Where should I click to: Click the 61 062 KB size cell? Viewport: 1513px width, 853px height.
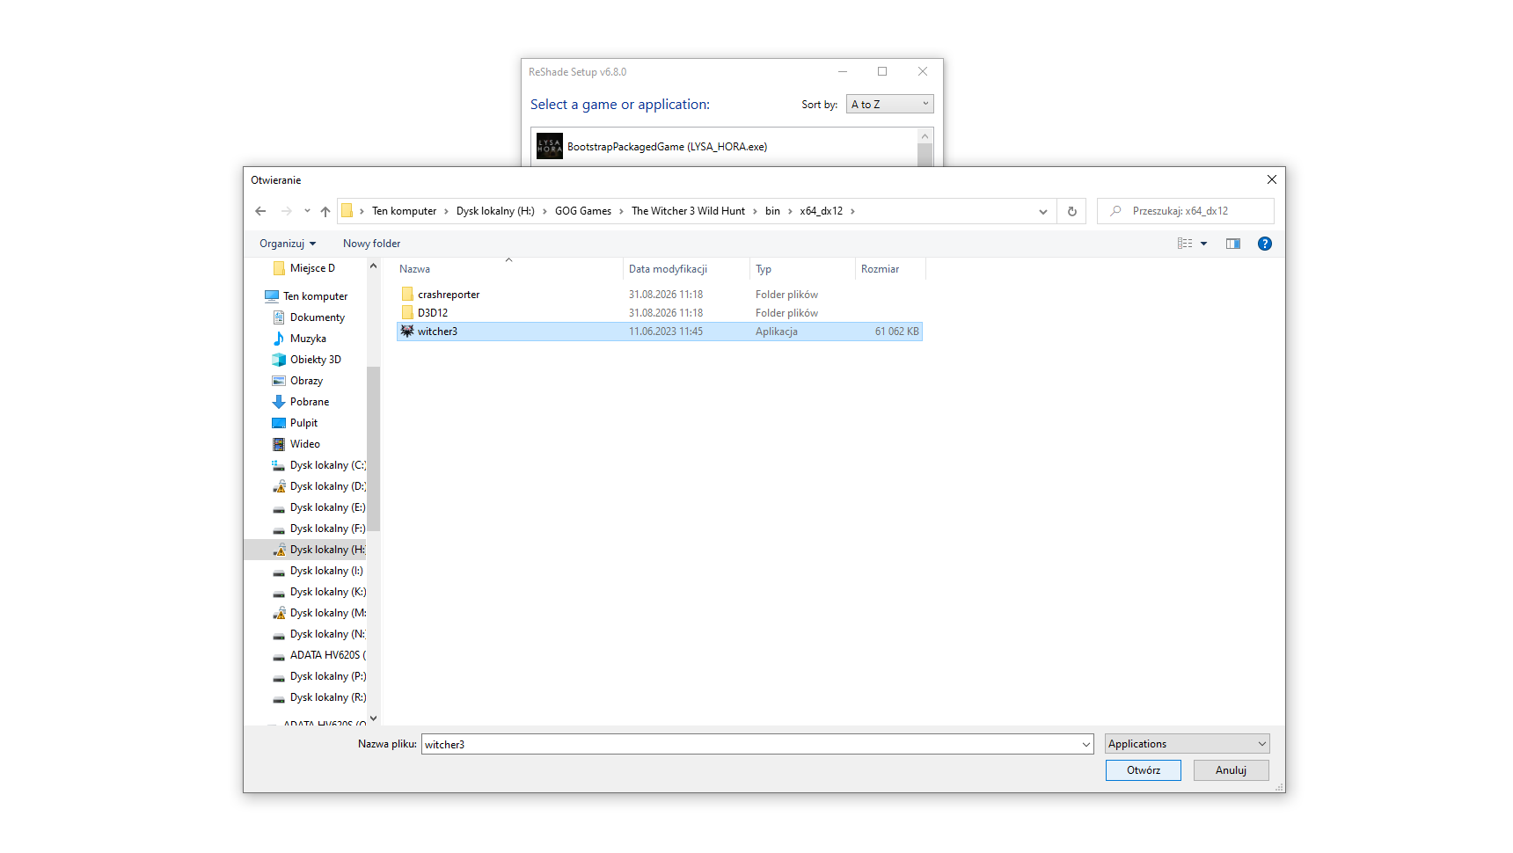pyautogui.click(x=896, y=332)
